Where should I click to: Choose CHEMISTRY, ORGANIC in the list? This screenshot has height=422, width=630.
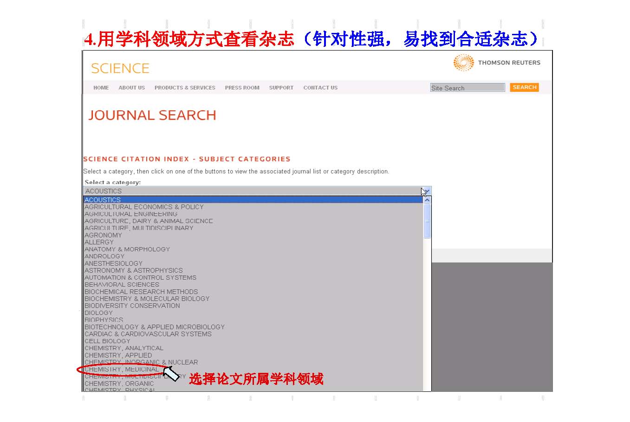pos(119,384)
